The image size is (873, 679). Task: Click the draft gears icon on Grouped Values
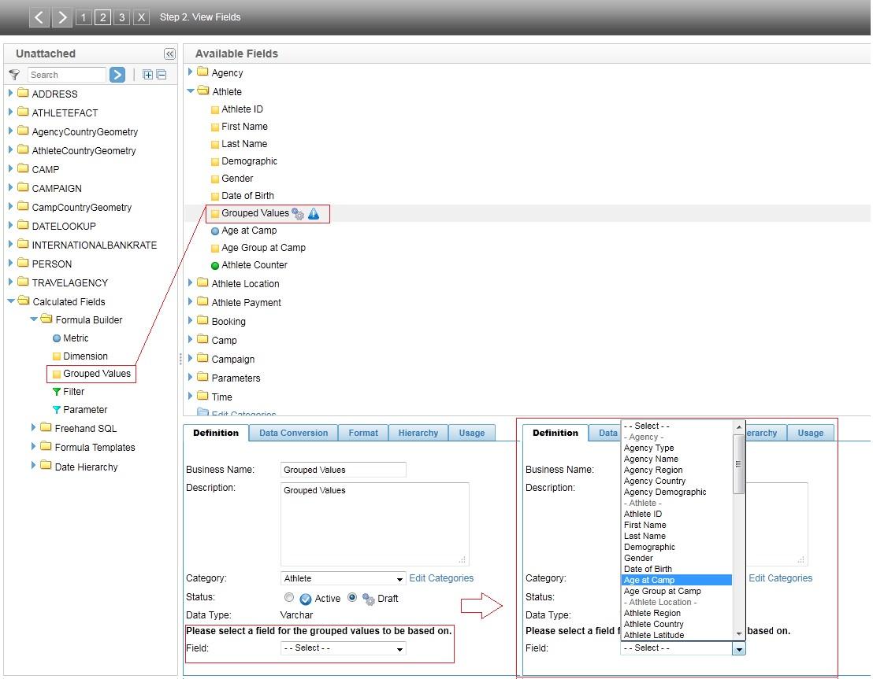pos(298,213)
